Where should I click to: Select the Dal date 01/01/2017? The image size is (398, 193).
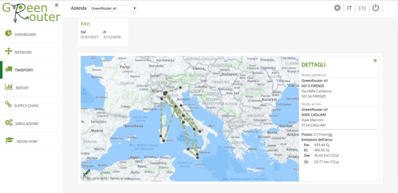pyautogui.click(x=89, y=37)
